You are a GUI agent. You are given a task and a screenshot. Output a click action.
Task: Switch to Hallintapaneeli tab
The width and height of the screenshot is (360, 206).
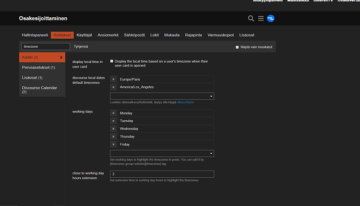coord(35,35)
